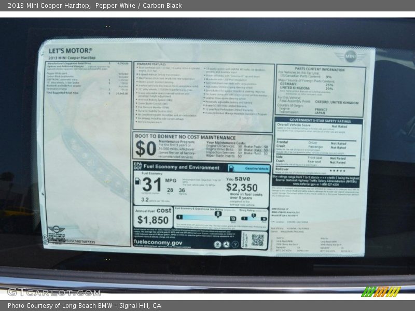Click the annual fuel cost $1,850
Viewport: 415px width, 311px height.
point(153,220)
